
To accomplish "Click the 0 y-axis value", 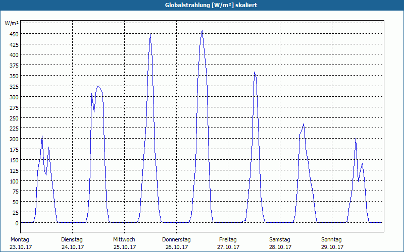I will pos(17,223).
